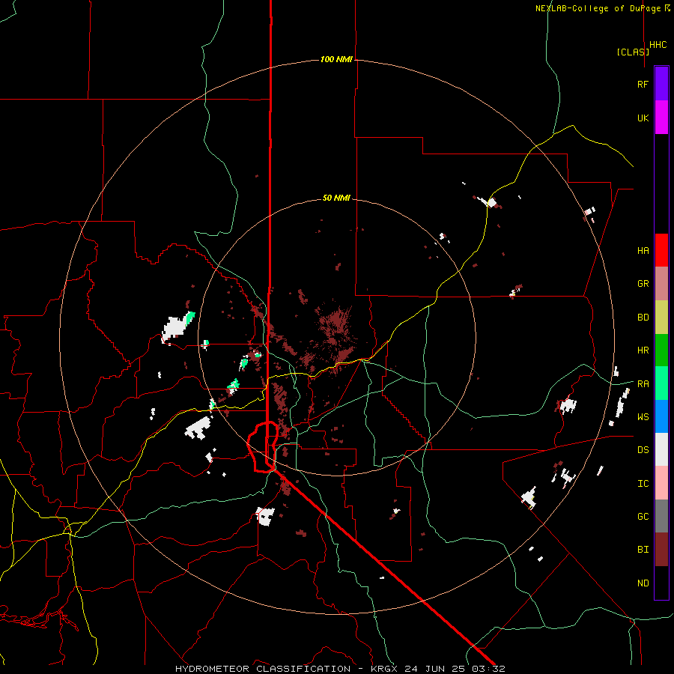Click the IC pink legend swatch
Viewport: 674px width, 674px height.
(x=661, y=483)
